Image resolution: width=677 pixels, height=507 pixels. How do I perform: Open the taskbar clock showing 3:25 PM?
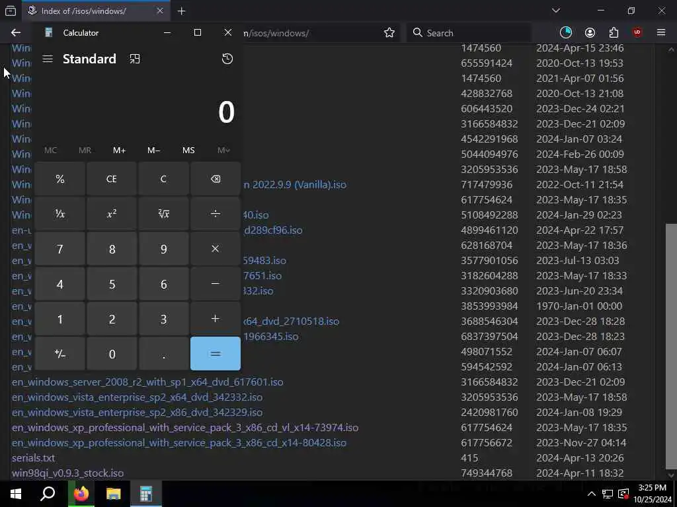[x=653, y=494]
